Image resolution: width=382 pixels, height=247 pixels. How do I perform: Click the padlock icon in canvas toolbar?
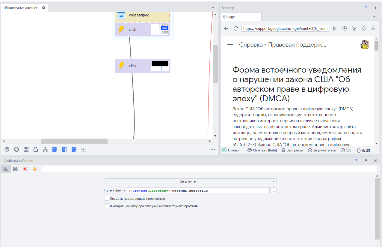36,149
